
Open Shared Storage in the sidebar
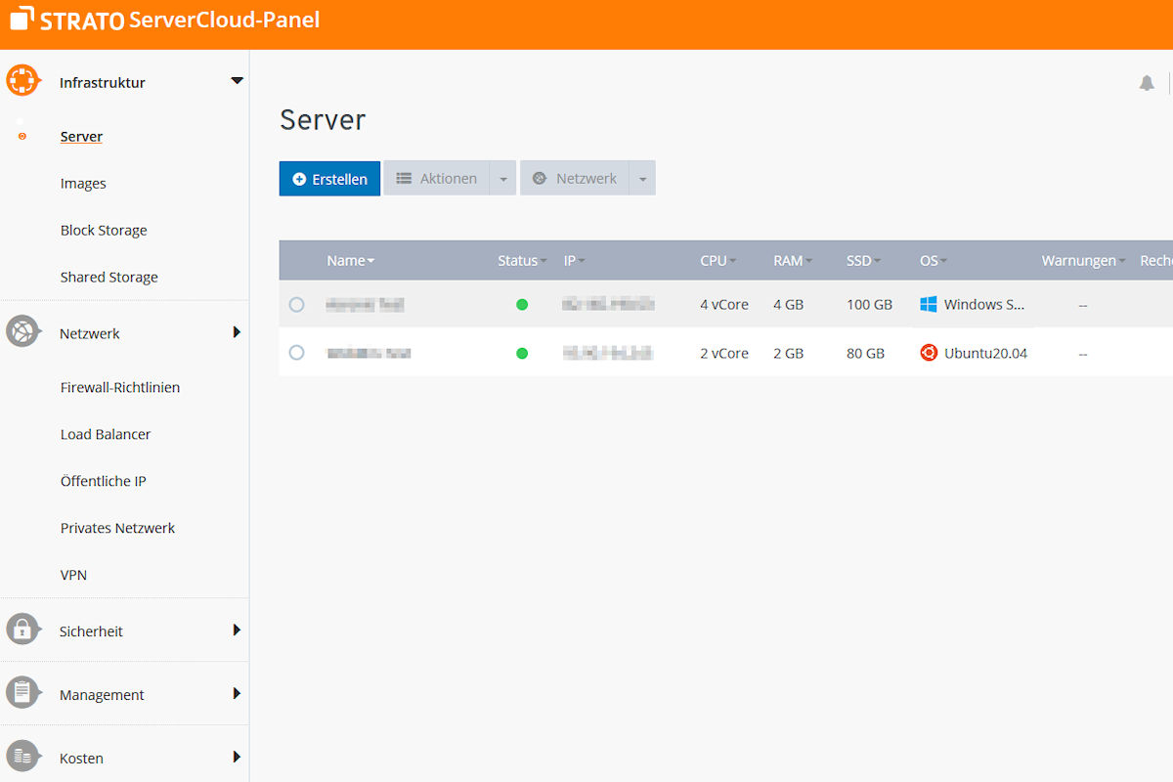[x=109, y=278]
